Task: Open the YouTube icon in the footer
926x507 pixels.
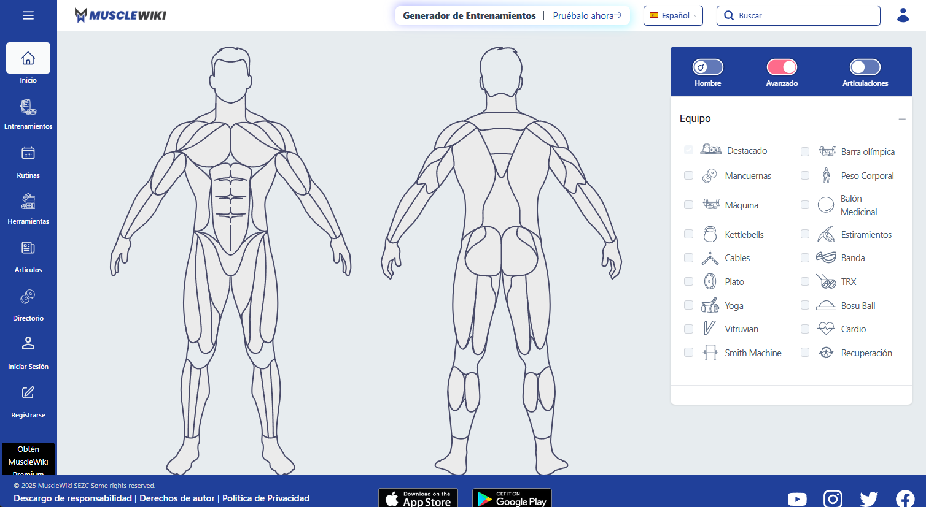Action: (797, 499)
